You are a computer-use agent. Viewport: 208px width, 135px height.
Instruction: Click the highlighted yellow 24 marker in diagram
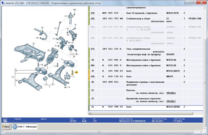pos(76,72)
